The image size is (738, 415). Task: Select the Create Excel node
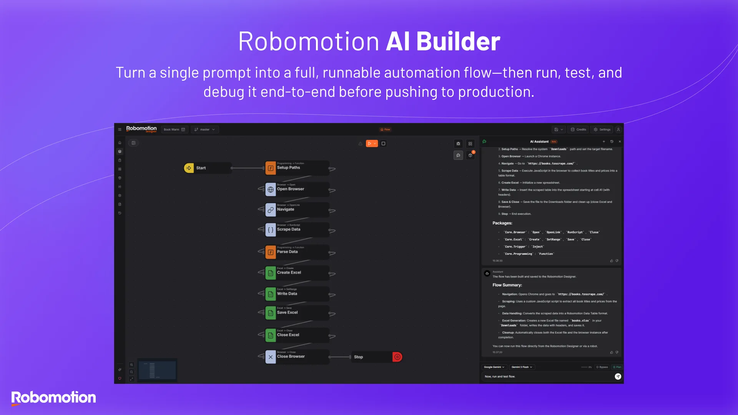point(297,273)
